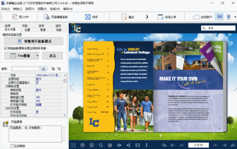Click the Import PDF toolbar icon
Viewport: 237px width, 149px height.
click(x=15, y=17)
